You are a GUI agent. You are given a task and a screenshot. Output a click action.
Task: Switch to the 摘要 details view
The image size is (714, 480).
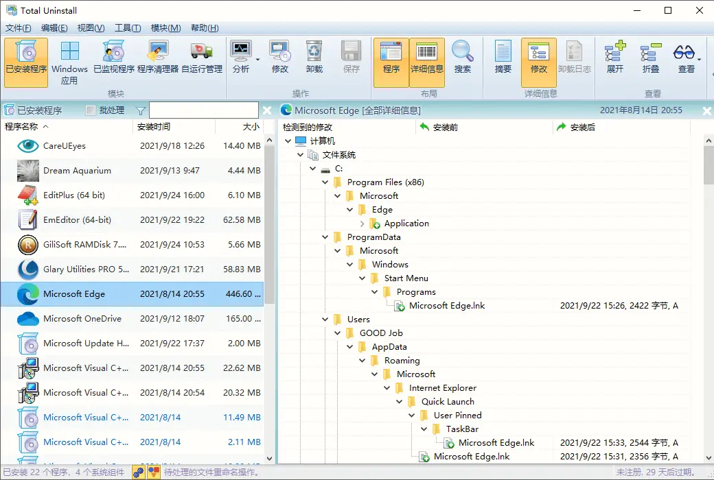click(503, 58)
